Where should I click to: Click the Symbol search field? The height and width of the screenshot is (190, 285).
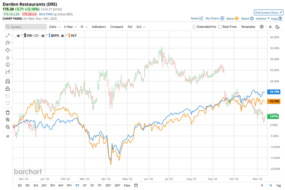click(x=26, y=27)
